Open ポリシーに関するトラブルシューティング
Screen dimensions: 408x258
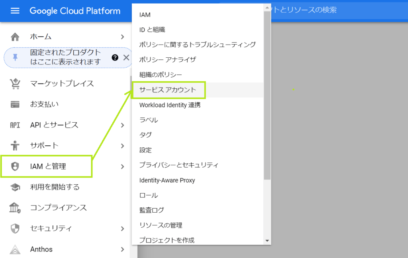pyautogui.click(x=198, y=45)
